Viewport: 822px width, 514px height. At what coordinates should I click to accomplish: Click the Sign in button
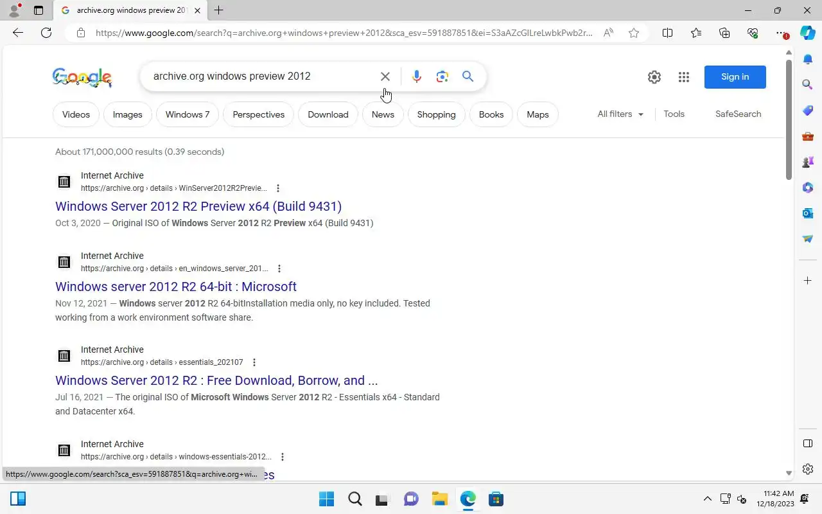click(x=735, y=77)
